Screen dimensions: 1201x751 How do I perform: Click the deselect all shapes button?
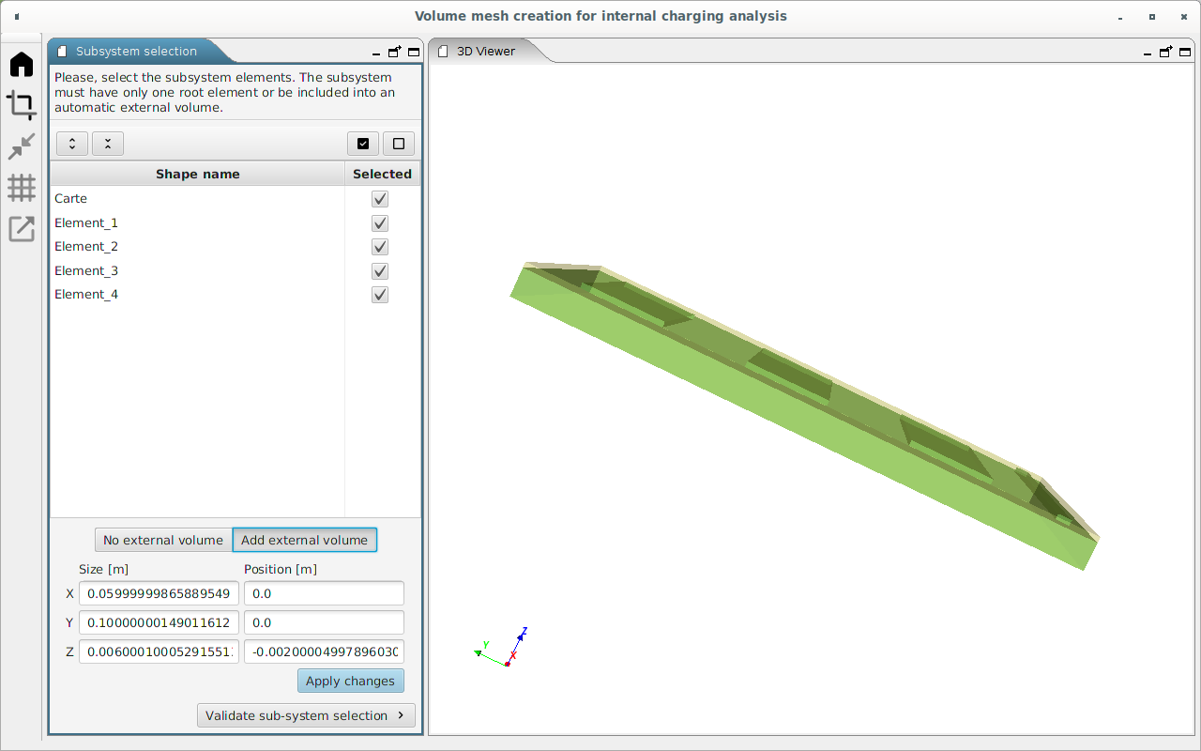pyautogui.click(x=399, y=144)
